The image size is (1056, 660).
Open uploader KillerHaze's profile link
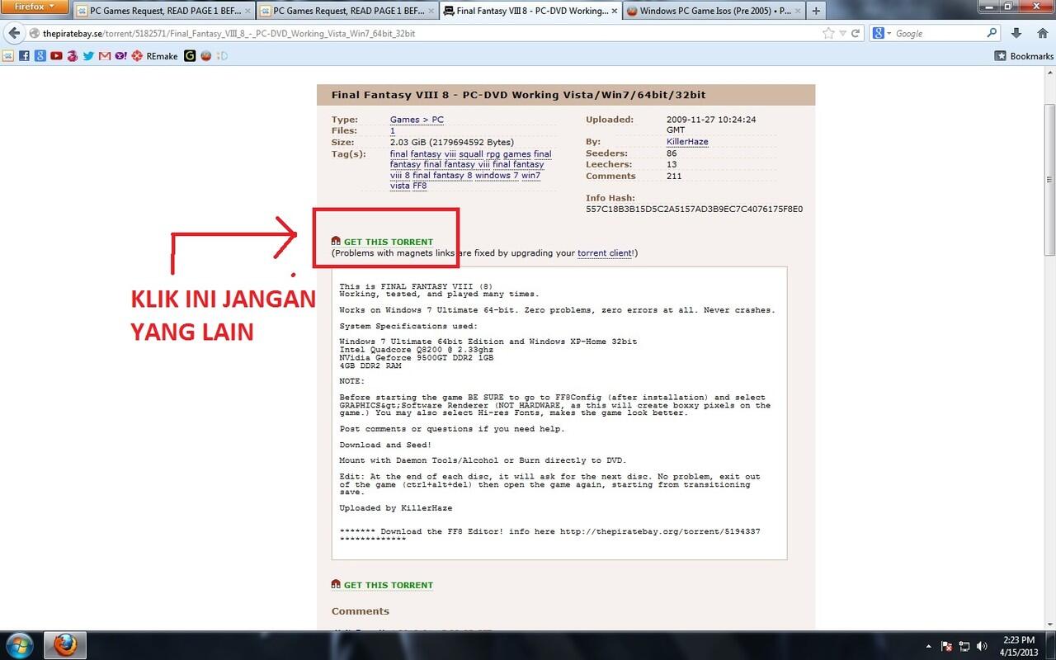pos(687,141)
